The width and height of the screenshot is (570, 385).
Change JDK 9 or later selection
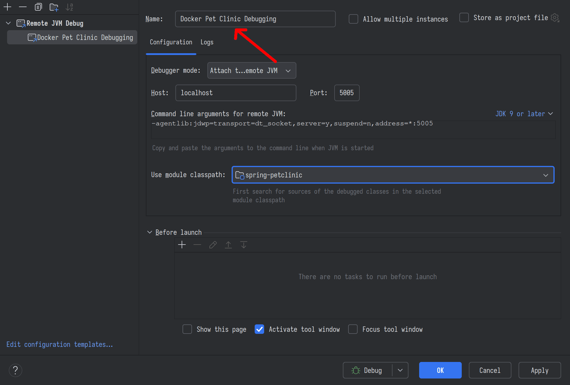(524, 114)
